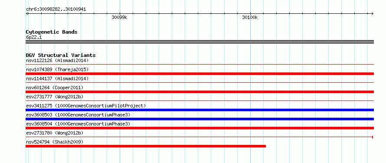Click the left arrowhead of the ruler
The width and height of the screenshot is (386, 163).
coord(27,14)
